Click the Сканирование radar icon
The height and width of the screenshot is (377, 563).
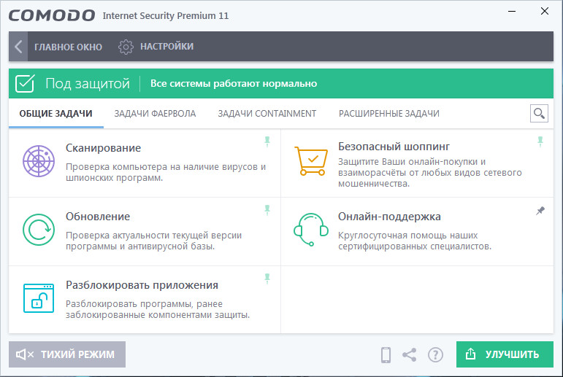(x=39, y=161)
